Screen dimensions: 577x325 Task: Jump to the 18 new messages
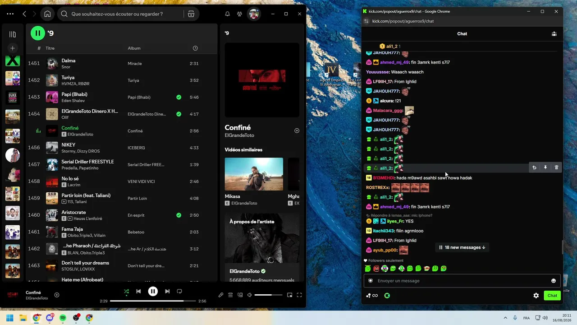462,247
